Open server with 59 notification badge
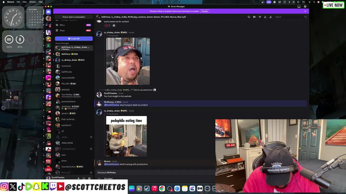 [x=48, y=39]
